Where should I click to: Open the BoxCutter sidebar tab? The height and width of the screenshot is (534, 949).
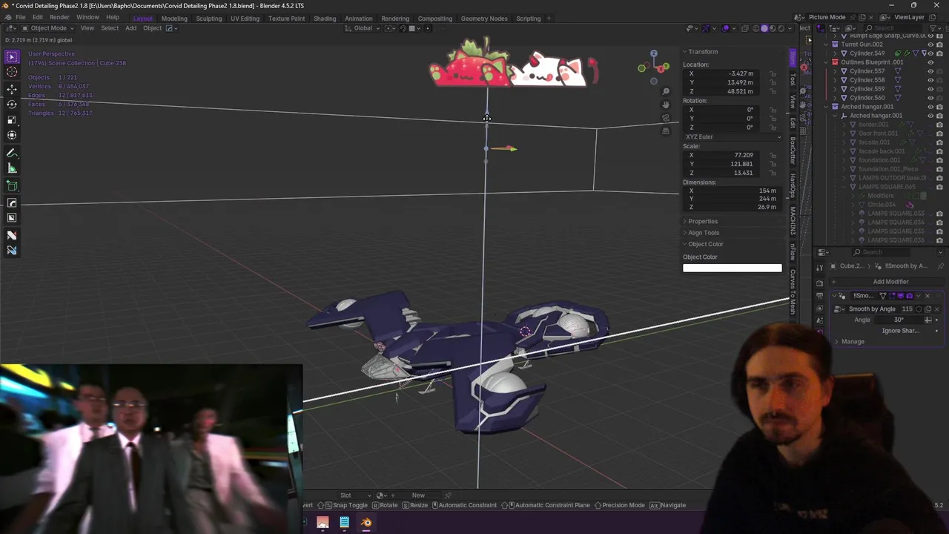point(793,151)
